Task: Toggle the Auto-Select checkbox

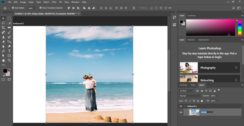Action: (x=13, y=8)
